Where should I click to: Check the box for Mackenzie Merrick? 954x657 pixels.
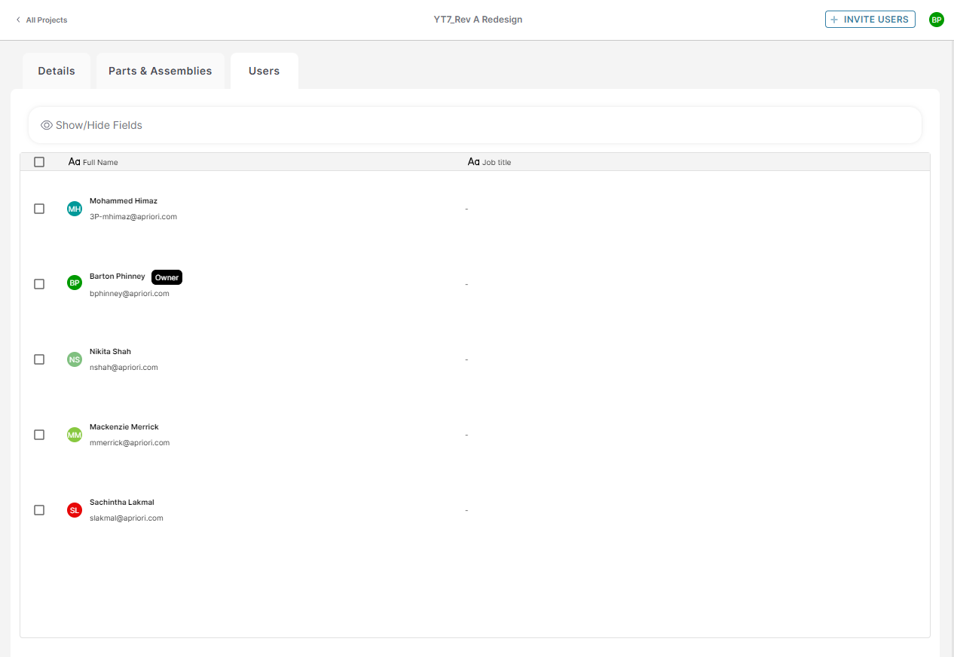point(39,435)
